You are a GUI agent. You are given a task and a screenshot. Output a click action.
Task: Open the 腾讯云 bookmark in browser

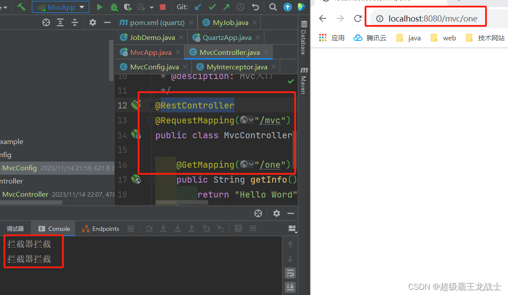(370, 38)
